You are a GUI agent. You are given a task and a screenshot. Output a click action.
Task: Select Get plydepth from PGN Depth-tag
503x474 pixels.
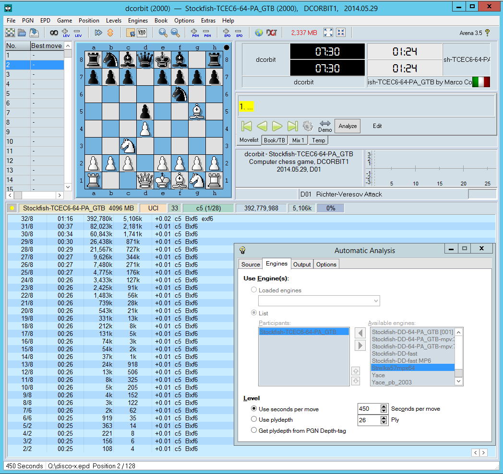[x=254, y=430]
